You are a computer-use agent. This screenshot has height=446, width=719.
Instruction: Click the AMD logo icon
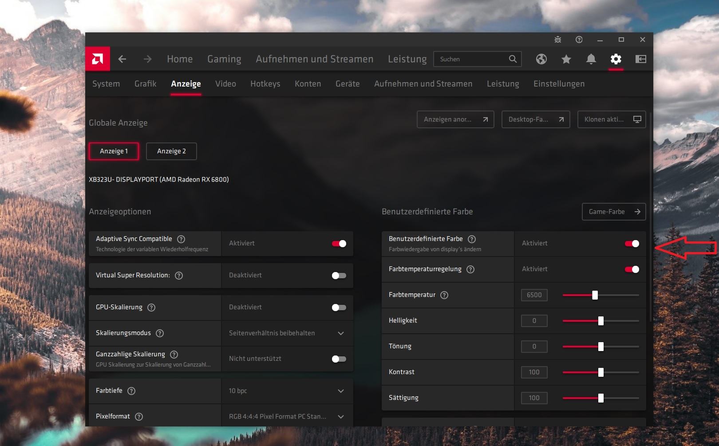98,59
